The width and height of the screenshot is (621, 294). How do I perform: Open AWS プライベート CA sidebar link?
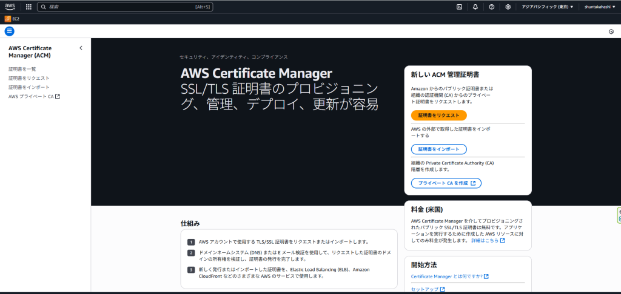tap(34, 96)
